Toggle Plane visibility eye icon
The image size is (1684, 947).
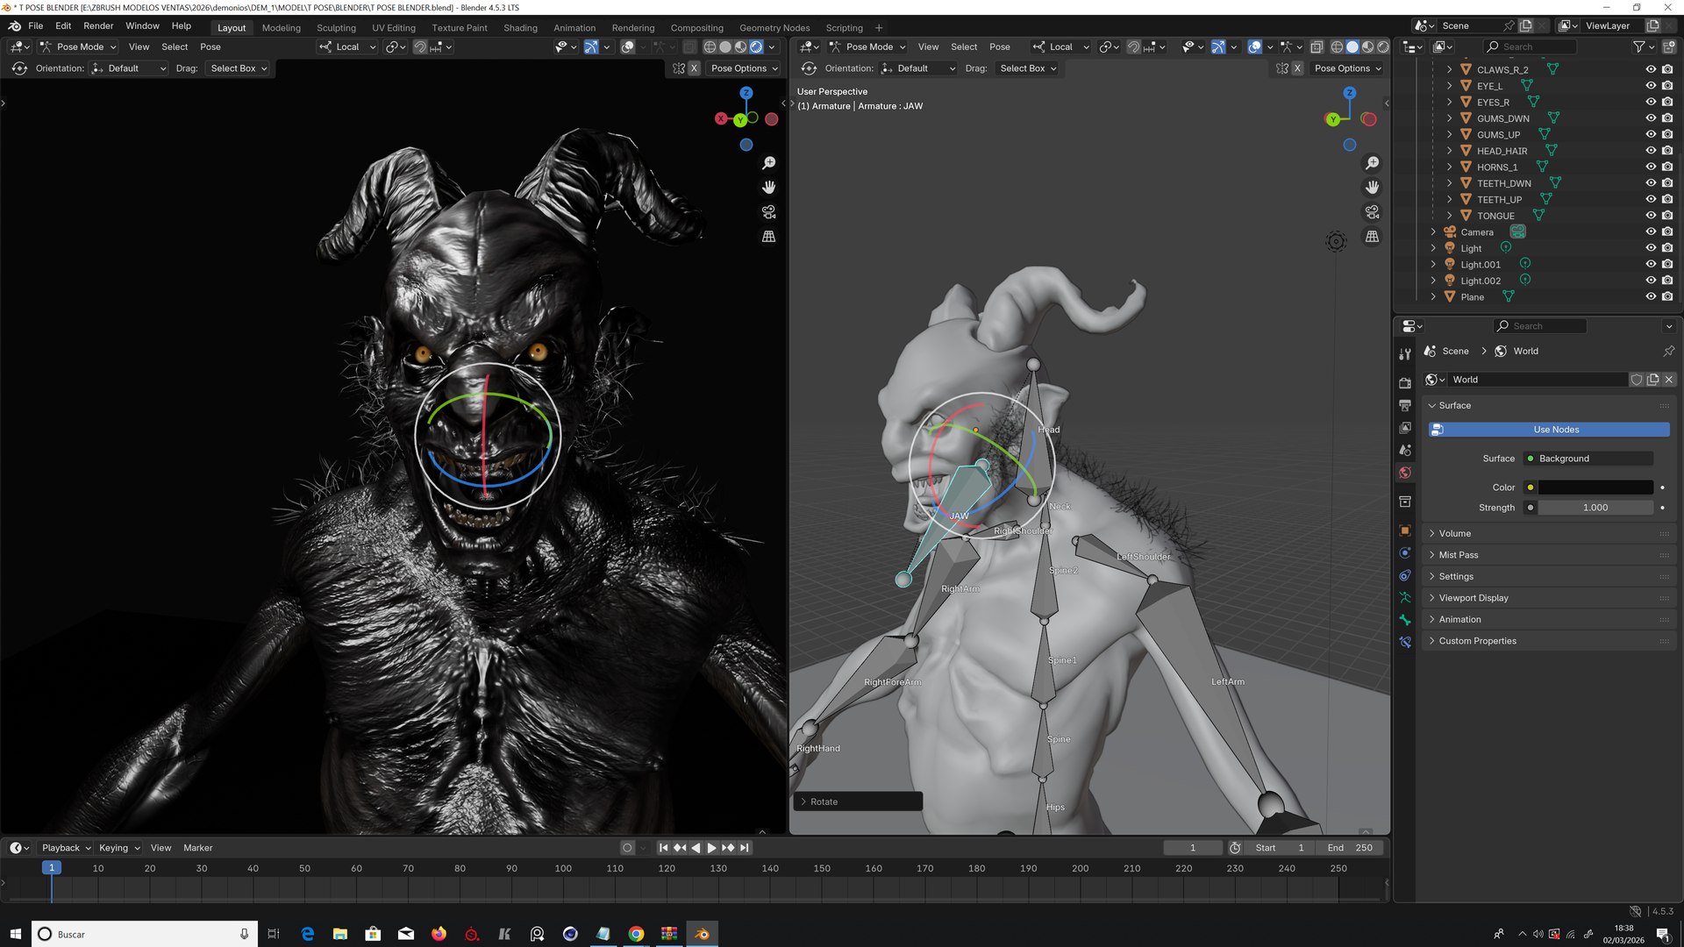1651,297
